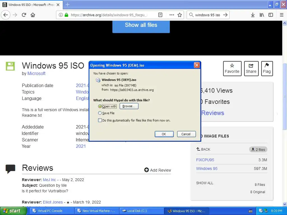
Task: Enable Do this automatically checkbox
Action: (x=100, y=120)
